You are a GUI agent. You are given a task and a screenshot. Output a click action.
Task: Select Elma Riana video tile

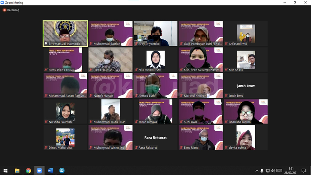[x=201, y=138]
